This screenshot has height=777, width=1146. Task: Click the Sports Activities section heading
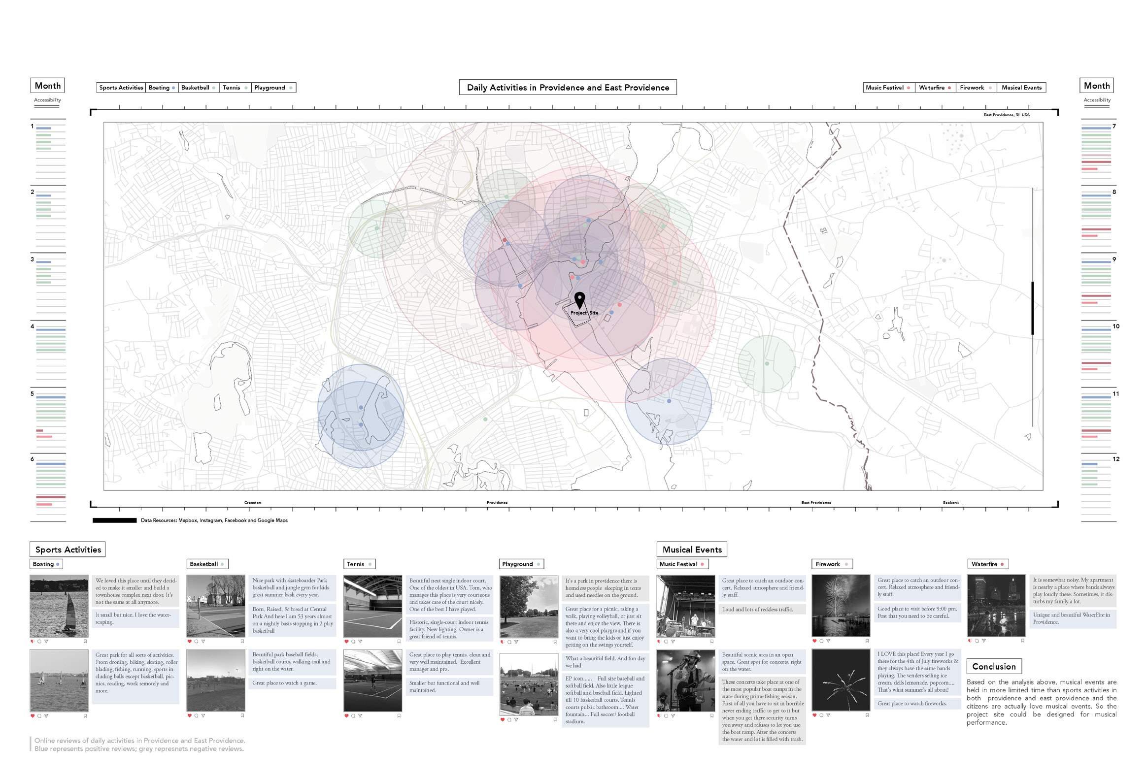point(68,550)
